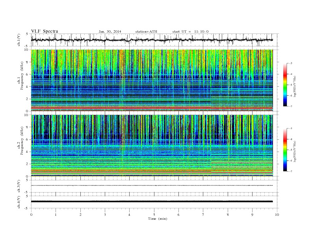
Task: Click the "ch.1(V)" waveform axis label
Action: coord(19,40)
